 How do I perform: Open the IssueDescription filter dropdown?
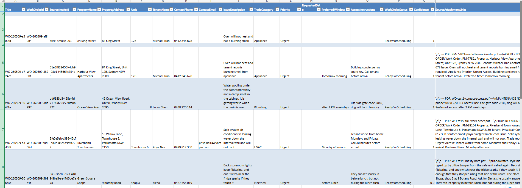[x=251, y=9]
